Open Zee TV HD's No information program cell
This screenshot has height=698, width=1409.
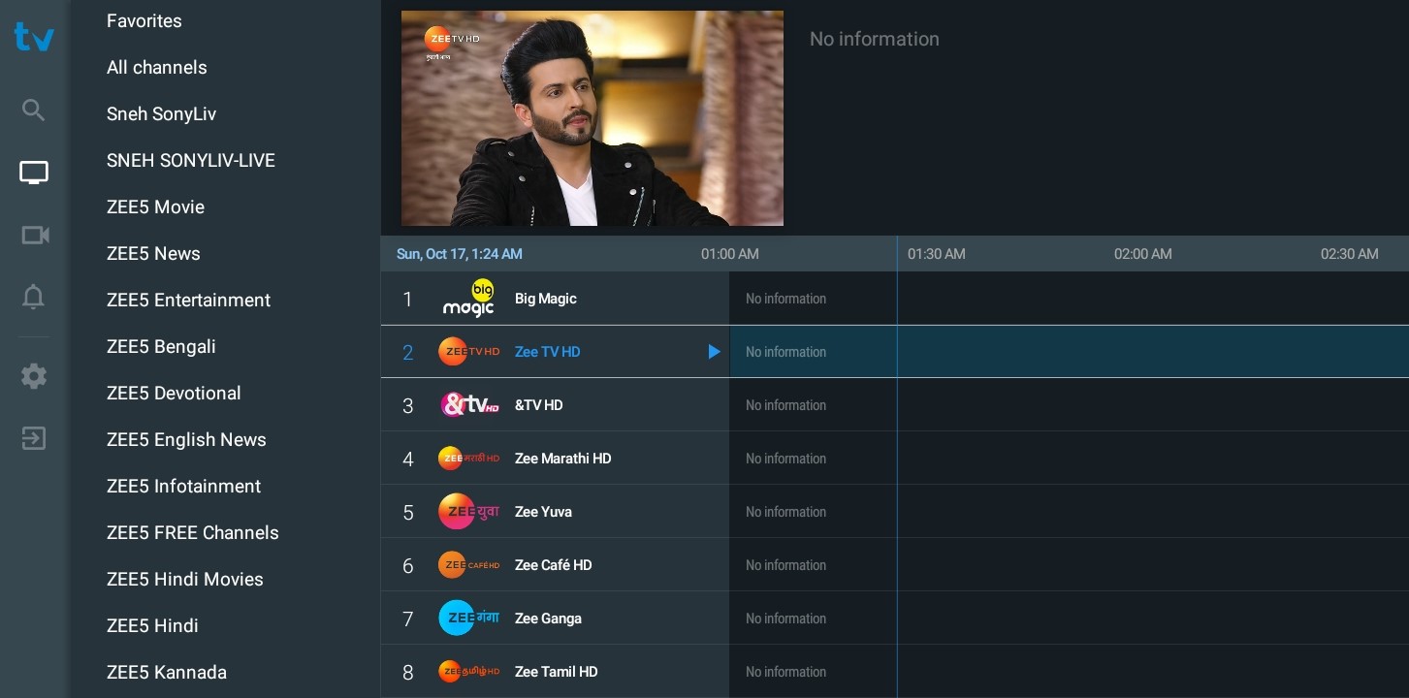pos(1069,352)
